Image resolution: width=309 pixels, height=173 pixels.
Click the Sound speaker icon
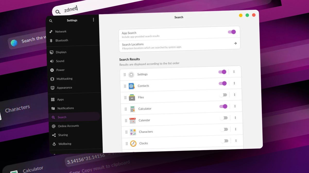(x=52, y=61)
